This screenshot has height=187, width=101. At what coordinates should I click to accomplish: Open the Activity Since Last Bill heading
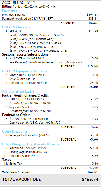[x=20, y=92]
